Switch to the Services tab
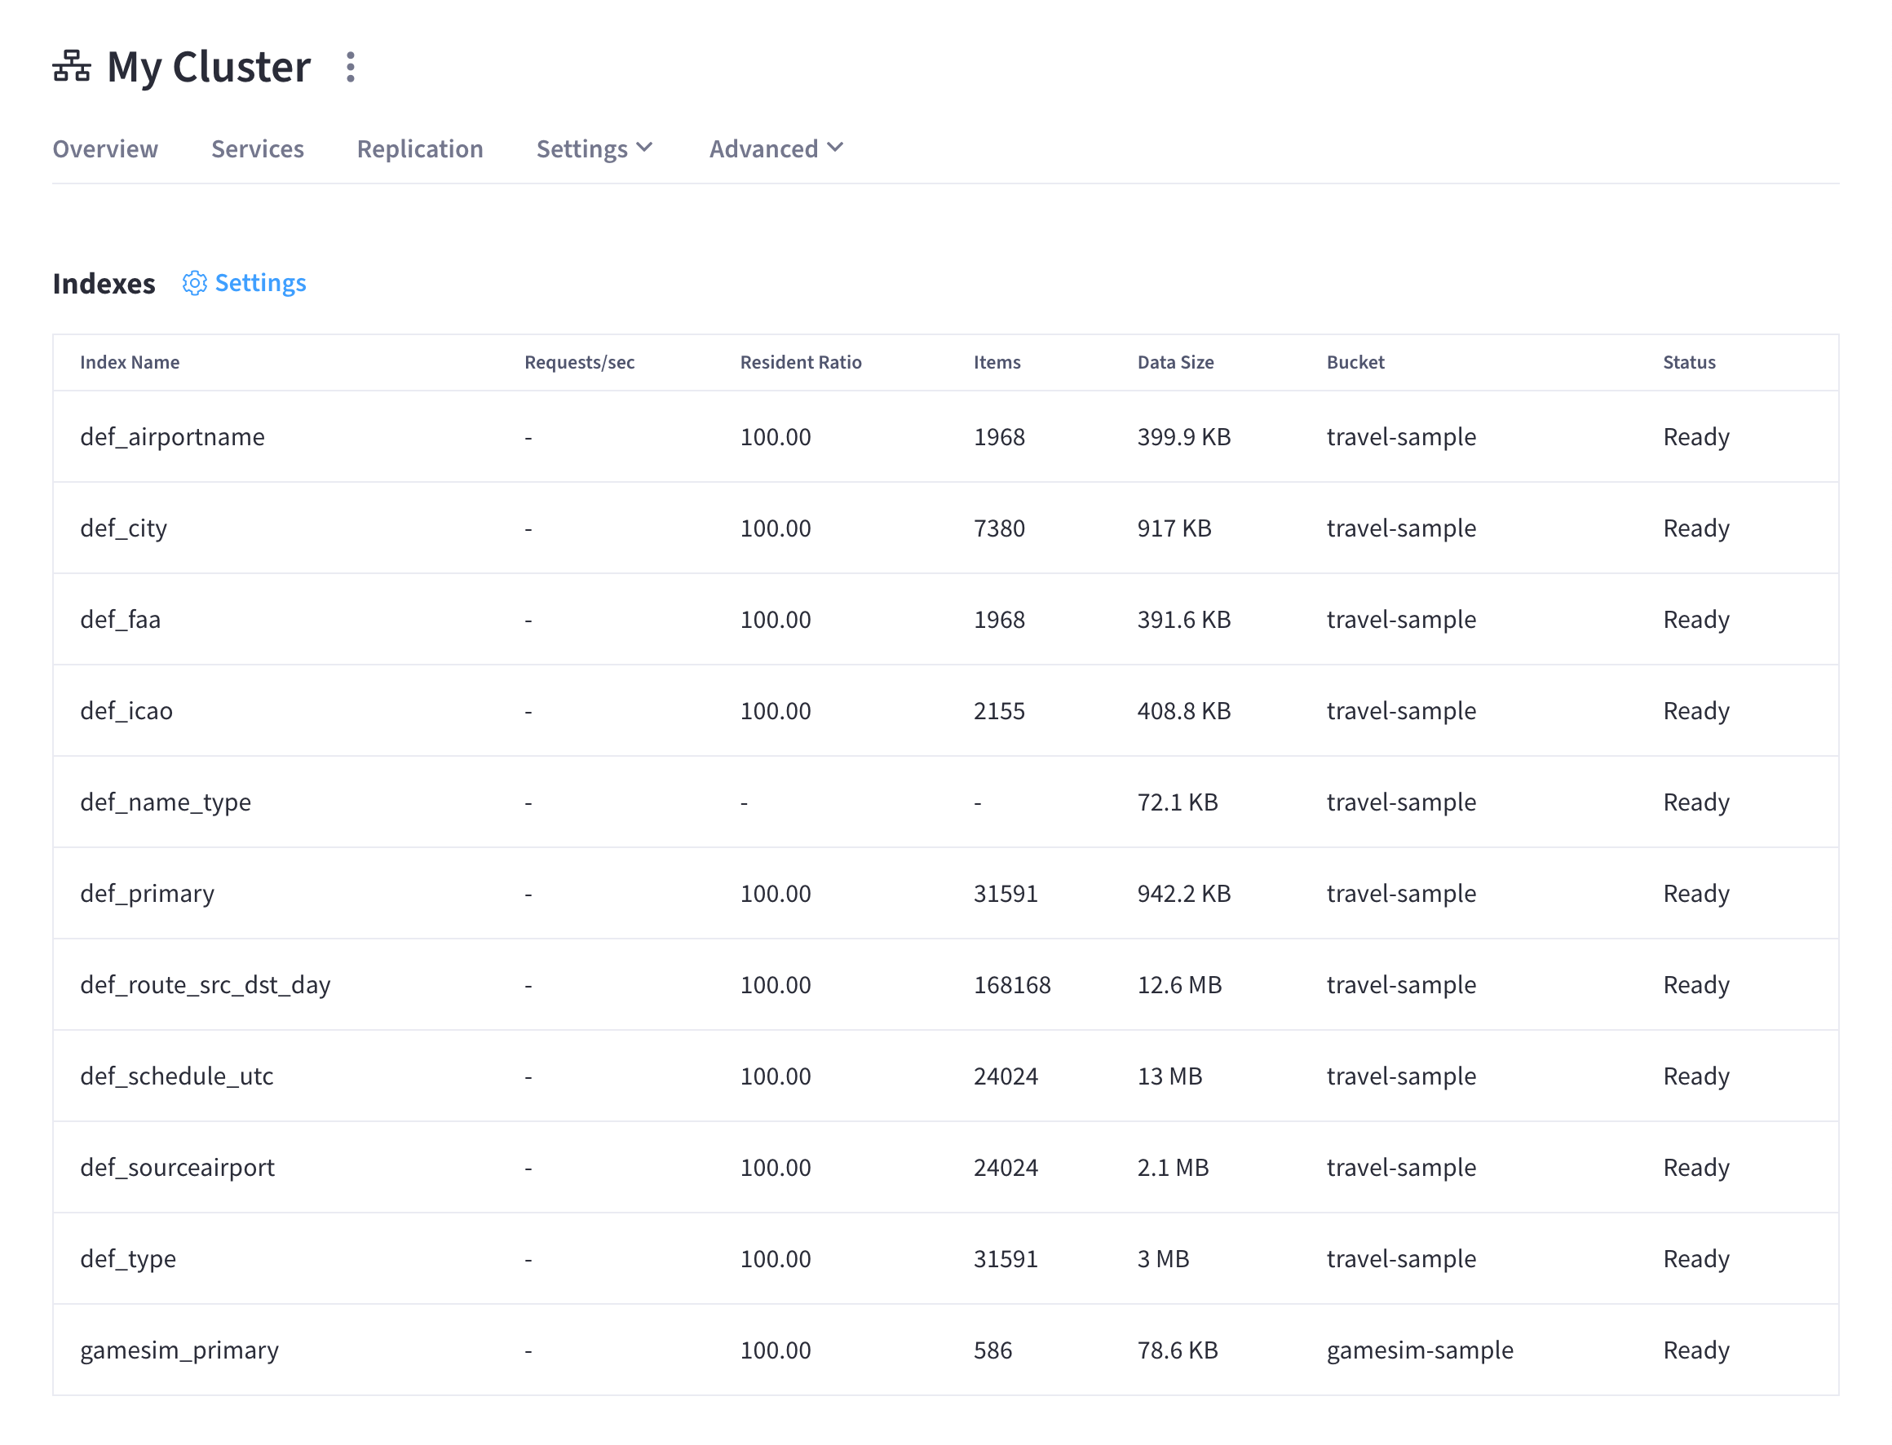Image resolution: width=1892 pixels, height=1445 pixels. tap(258, 148)
